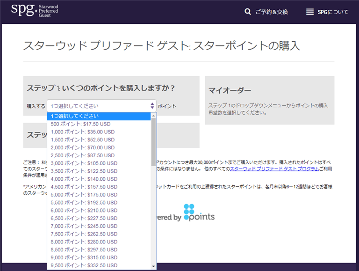Screen dimensions: 359x271
Task: Click the dropdown scroll up arrow
Action: pyautogui.click(x=153, y=115)
